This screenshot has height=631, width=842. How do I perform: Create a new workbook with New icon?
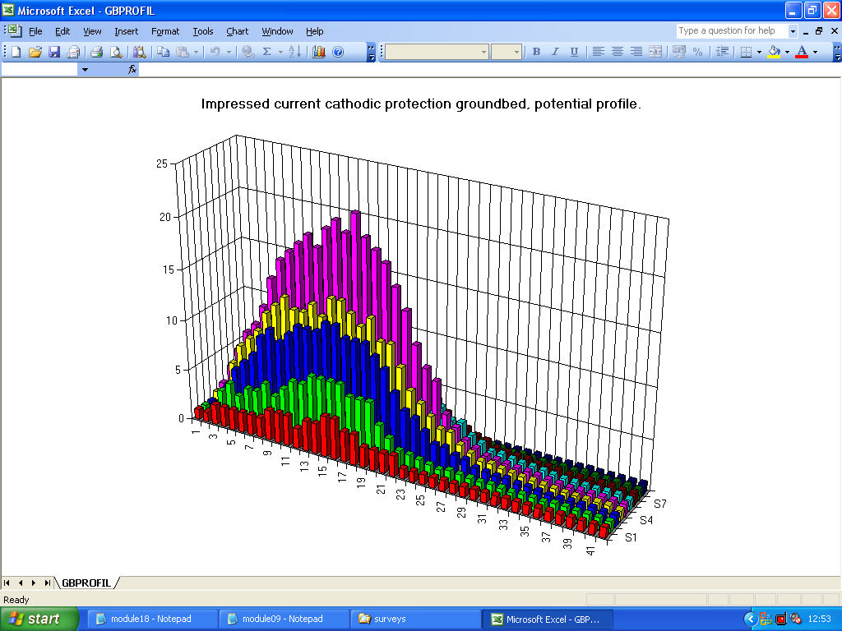(x=16, y=52)
